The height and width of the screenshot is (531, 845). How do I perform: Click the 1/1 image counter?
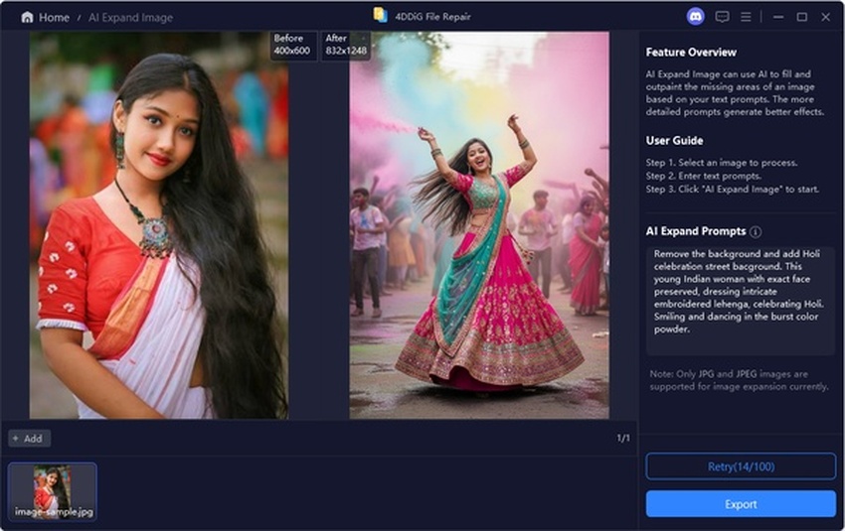coord(623,439)
